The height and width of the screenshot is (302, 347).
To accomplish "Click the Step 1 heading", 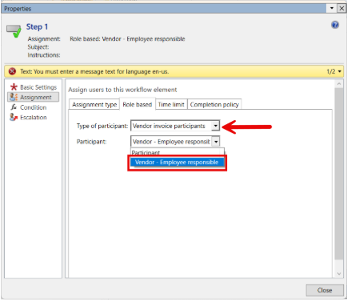I will point(37,26).
